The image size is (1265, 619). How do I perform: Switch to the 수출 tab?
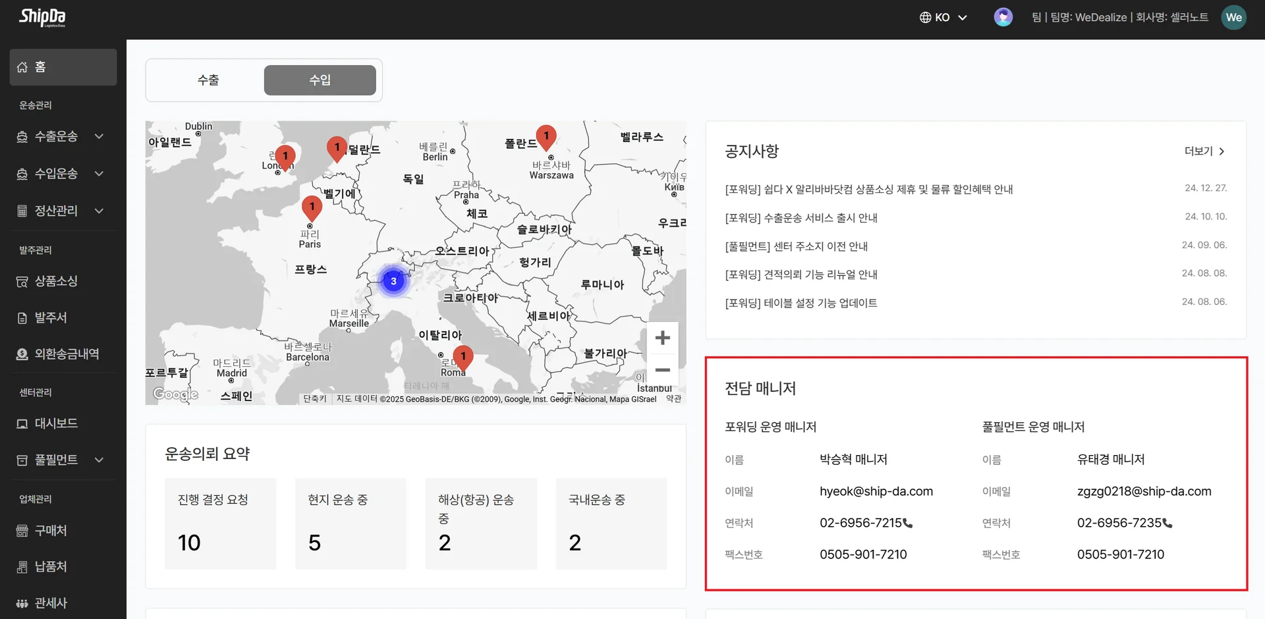click(x=209, y=80)
